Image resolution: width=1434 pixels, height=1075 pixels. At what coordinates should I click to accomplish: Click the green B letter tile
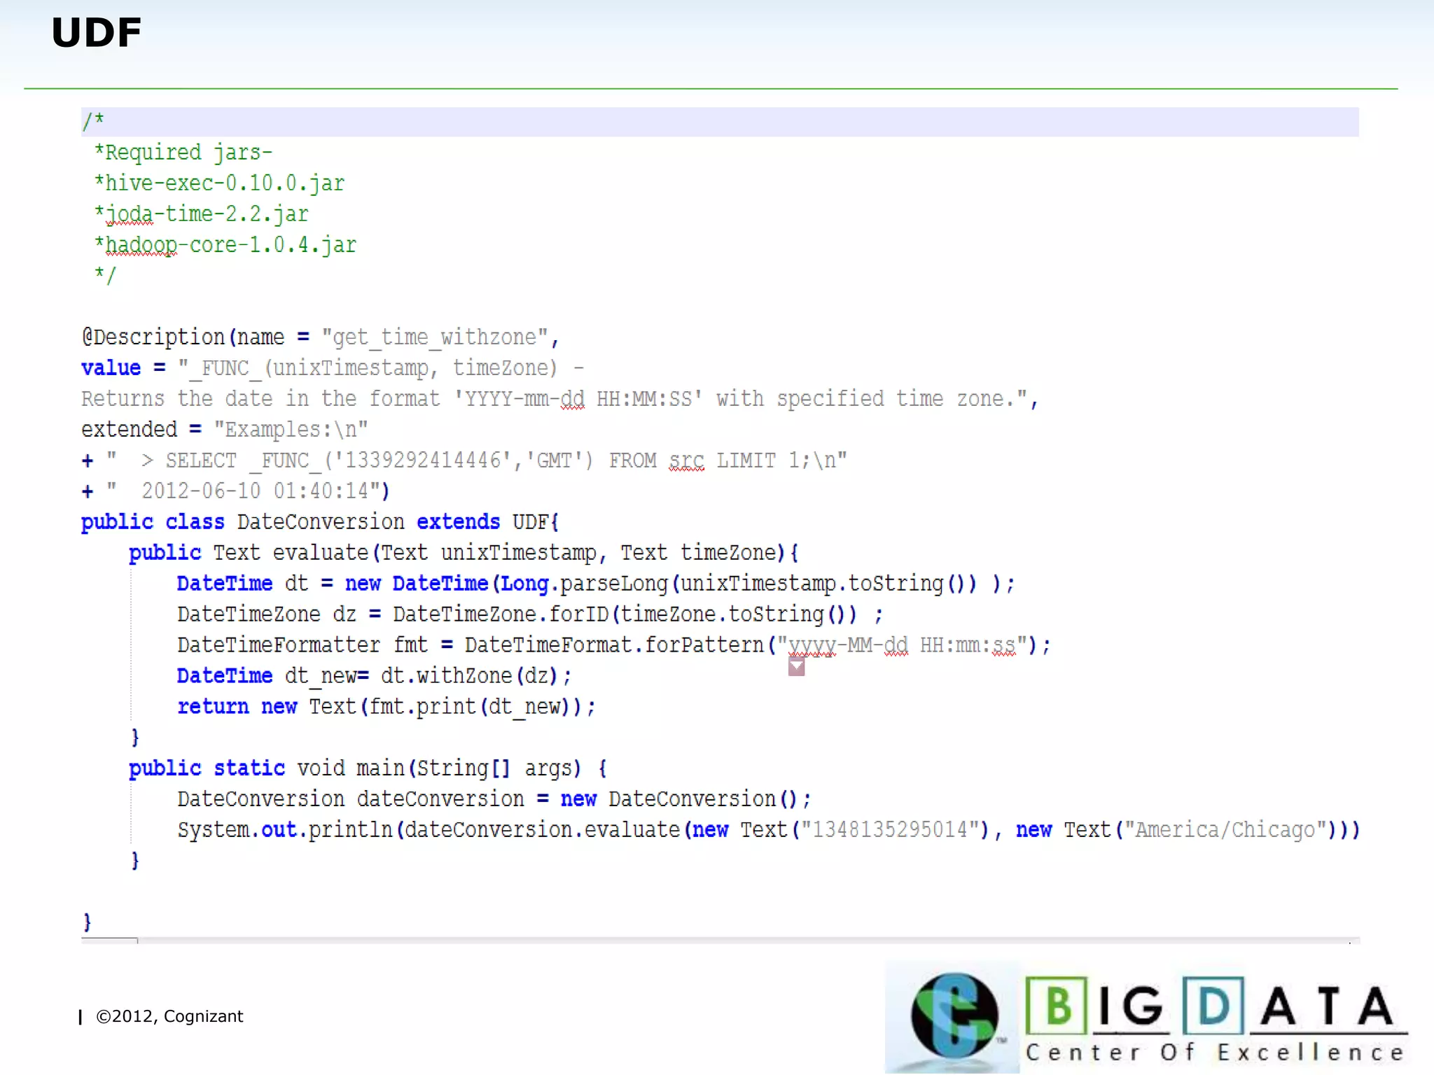click(x=1057, y=1006)
